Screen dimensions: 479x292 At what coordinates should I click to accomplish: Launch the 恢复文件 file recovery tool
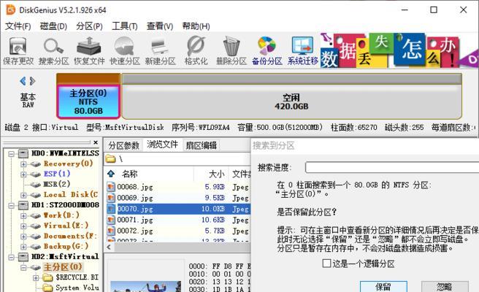[89, 50]
